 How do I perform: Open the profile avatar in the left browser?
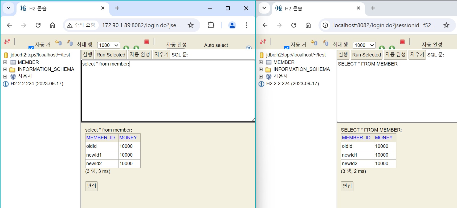click(232, 25)
